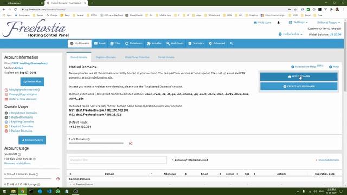
Task: Click the CREATE A SUBDOMAIN button
Action: click(299, 87)
